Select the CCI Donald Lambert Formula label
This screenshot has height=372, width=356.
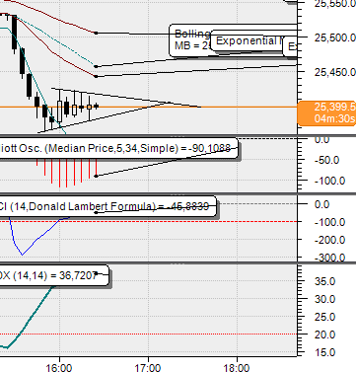107,206
